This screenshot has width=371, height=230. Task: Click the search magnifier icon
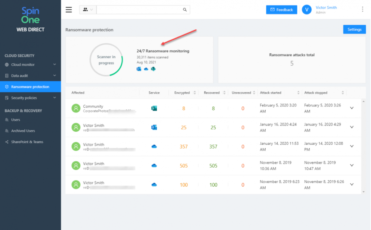185,10
